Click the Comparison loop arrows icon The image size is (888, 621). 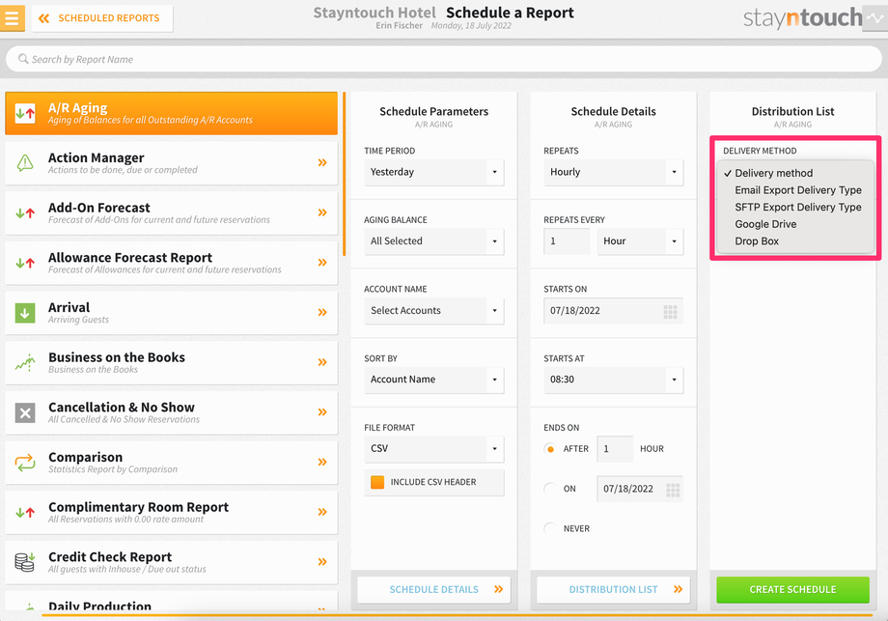[25, 463]
